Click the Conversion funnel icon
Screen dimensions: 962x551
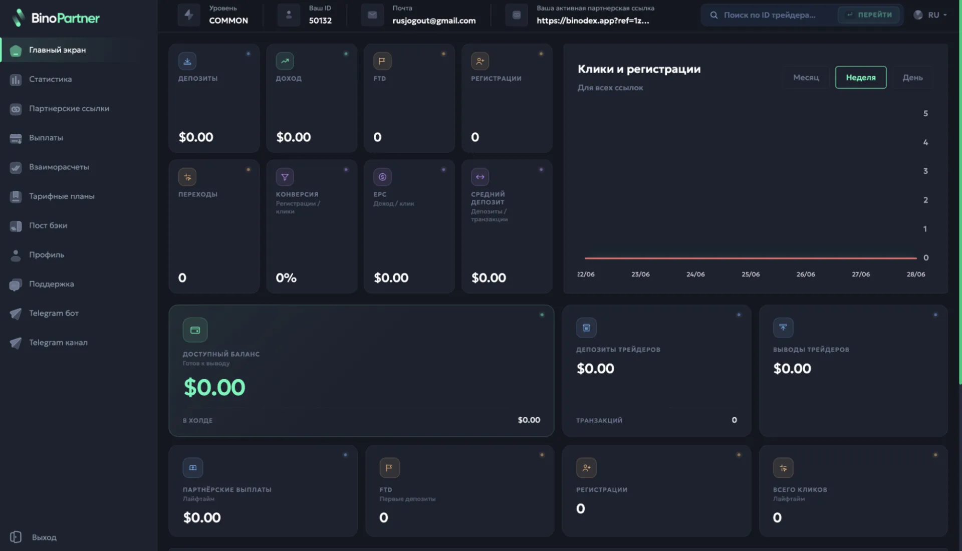click(285, 177)
